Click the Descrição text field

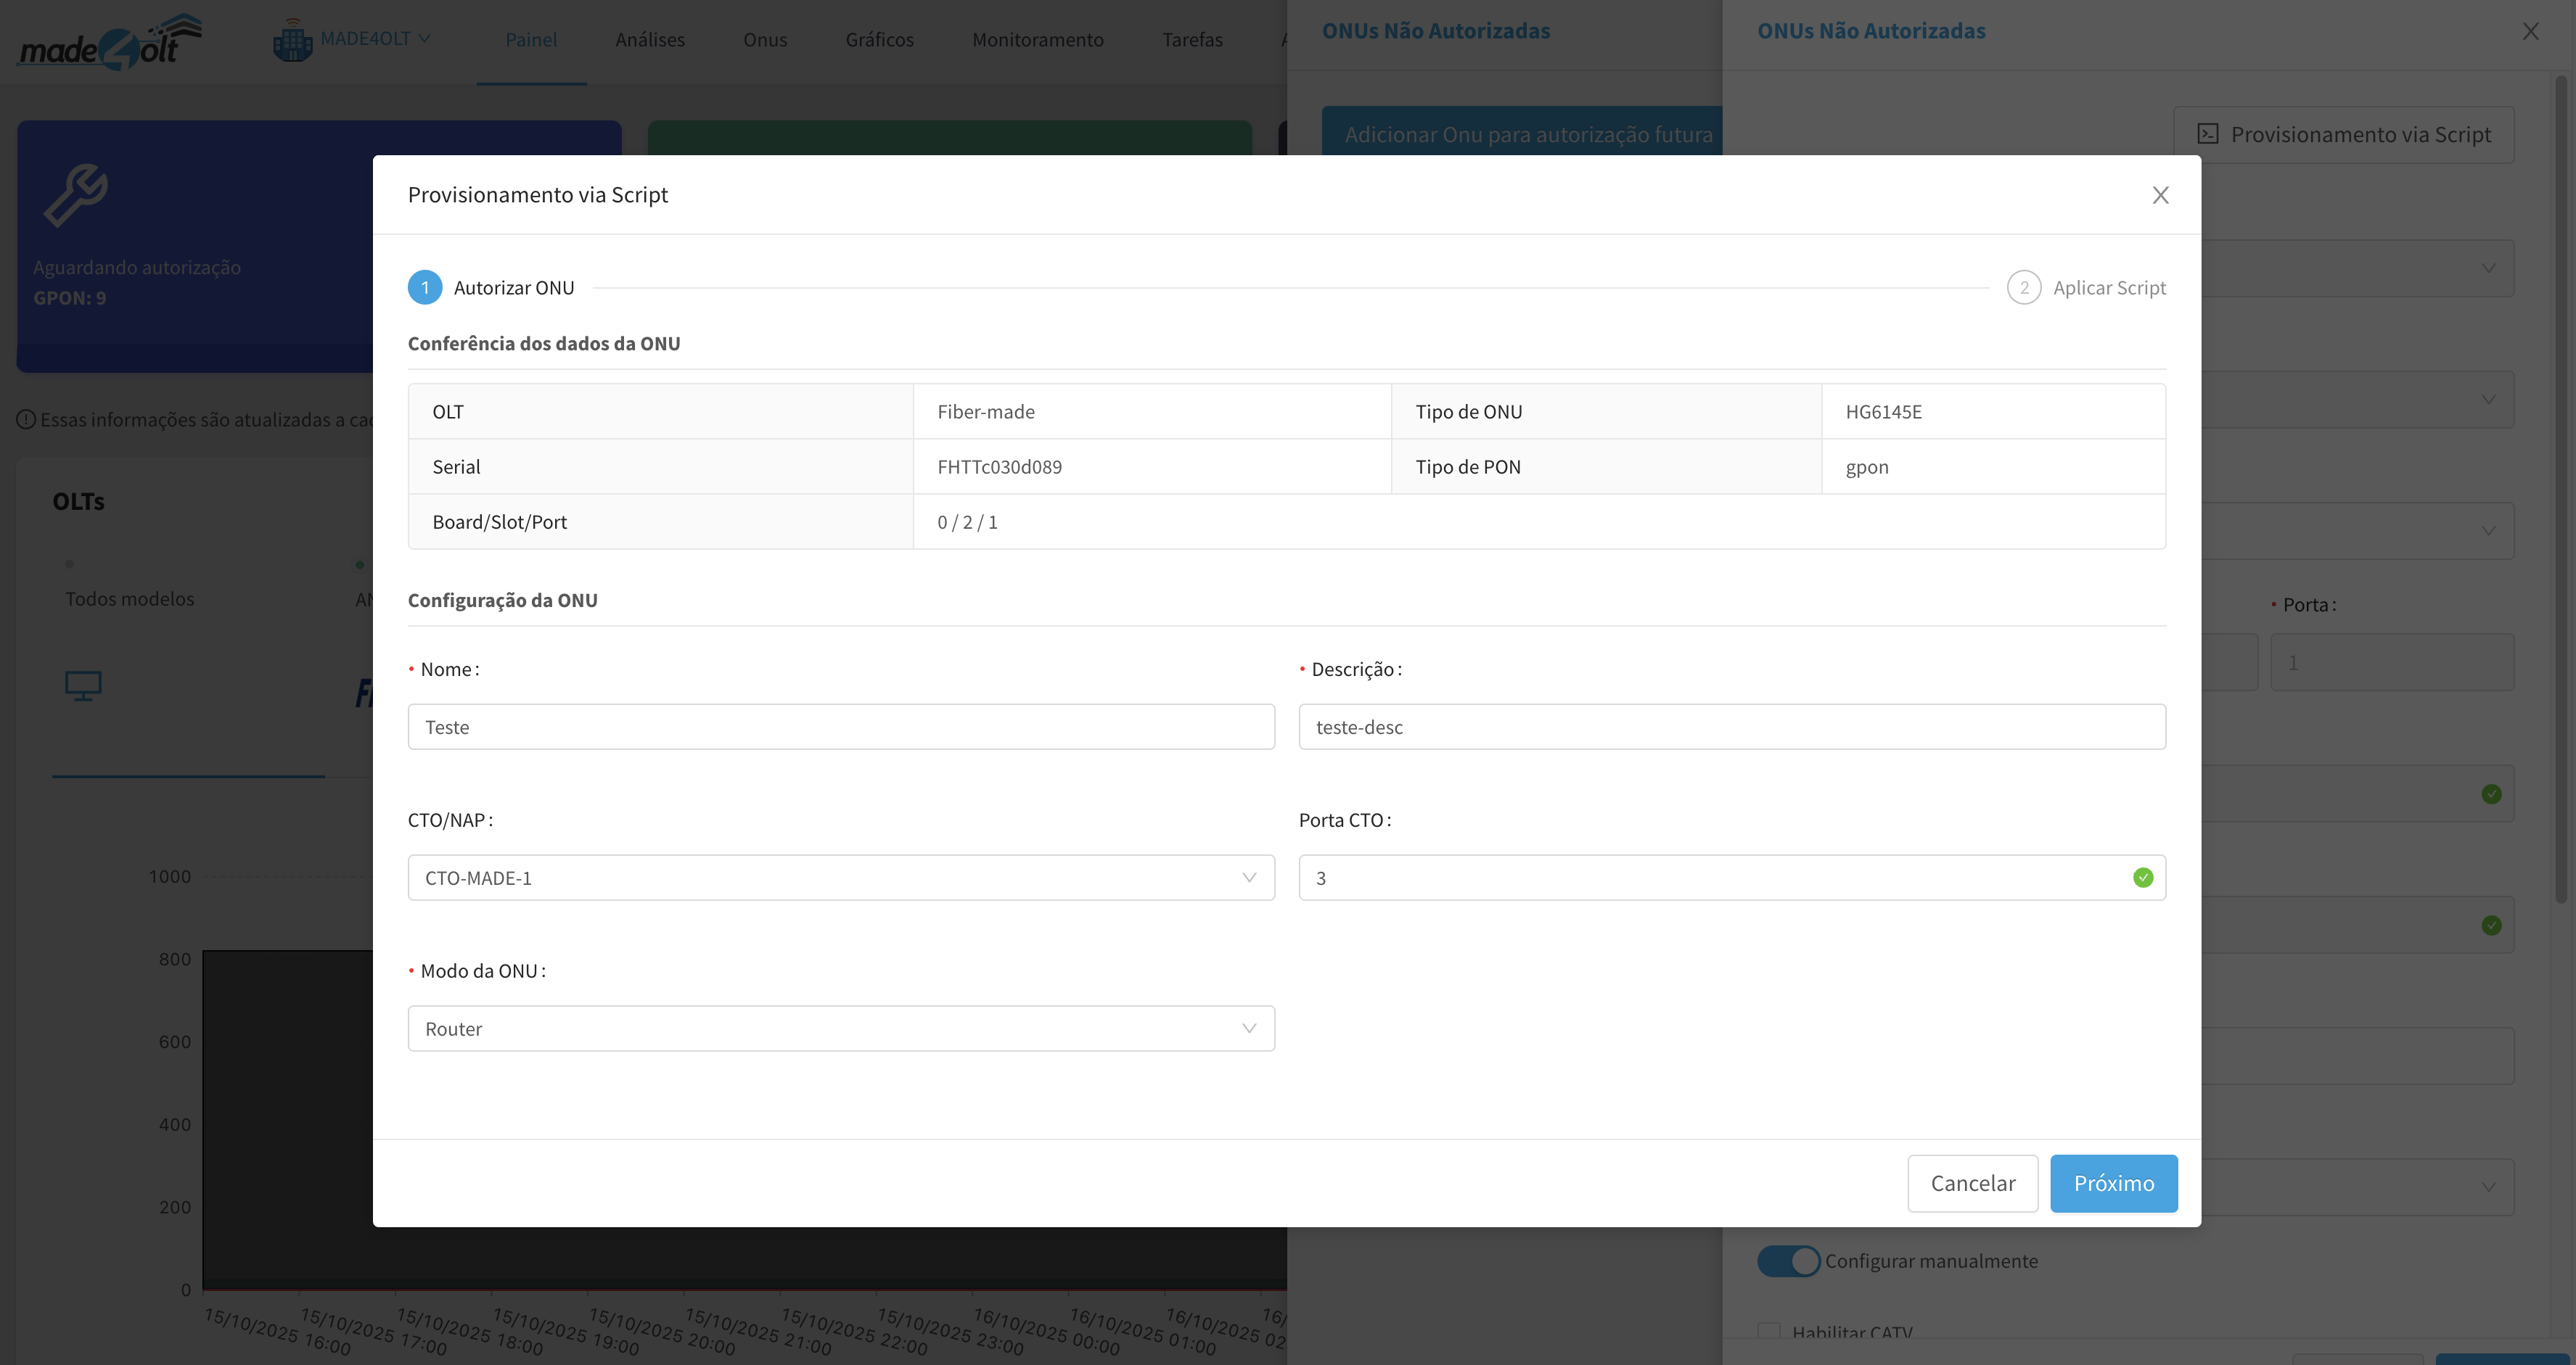coord(1731,727)
